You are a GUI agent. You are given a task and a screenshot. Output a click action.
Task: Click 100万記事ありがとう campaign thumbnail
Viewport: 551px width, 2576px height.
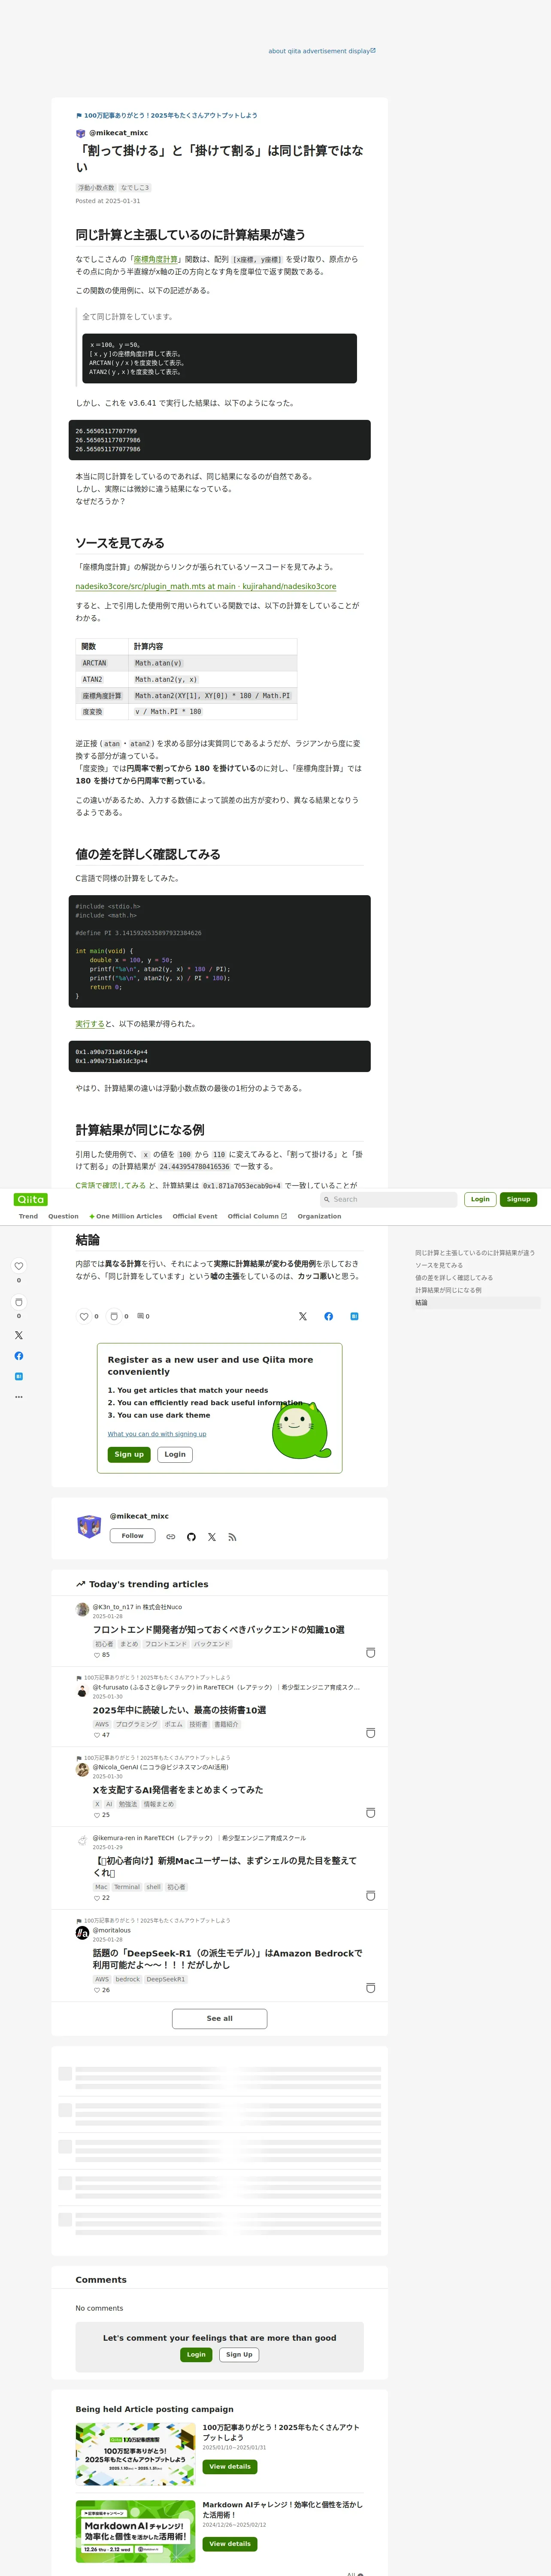point(135,2455)
